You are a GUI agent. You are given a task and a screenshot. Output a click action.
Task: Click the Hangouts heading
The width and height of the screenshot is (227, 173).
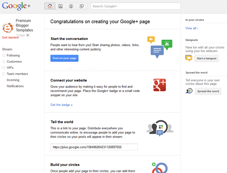(192, 40)
